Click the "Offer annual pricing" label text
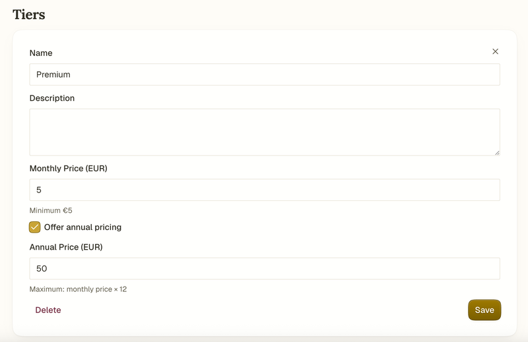The image size is (528, 342). [82, 227]
